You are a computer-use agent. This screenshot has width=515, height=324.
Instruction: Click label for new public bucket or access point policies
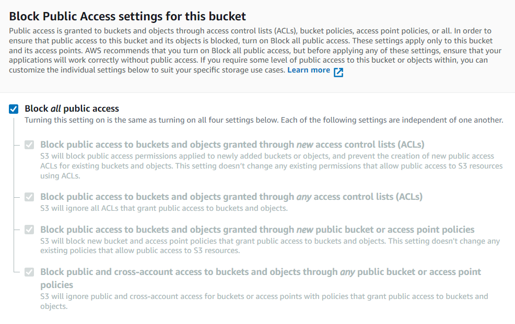[x=257, y=230]
